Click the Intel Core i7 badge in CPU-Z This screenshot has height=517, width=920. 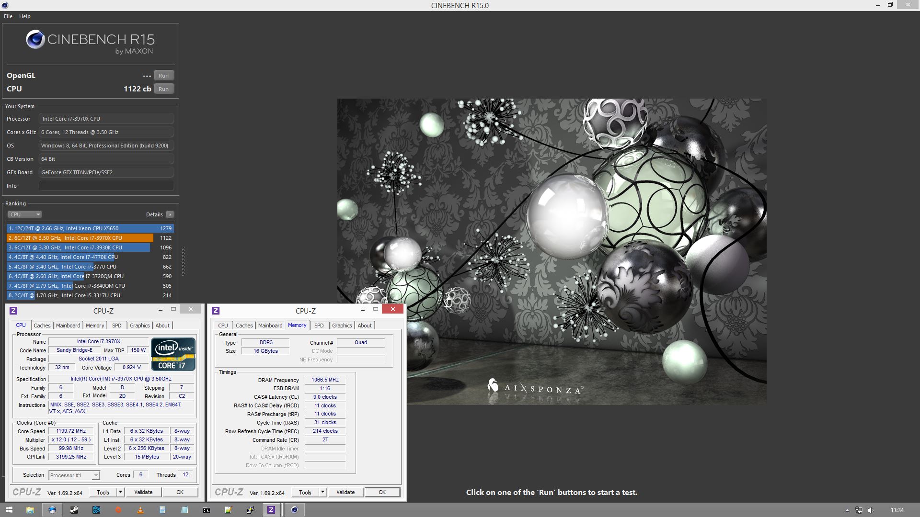pos(173,354)
